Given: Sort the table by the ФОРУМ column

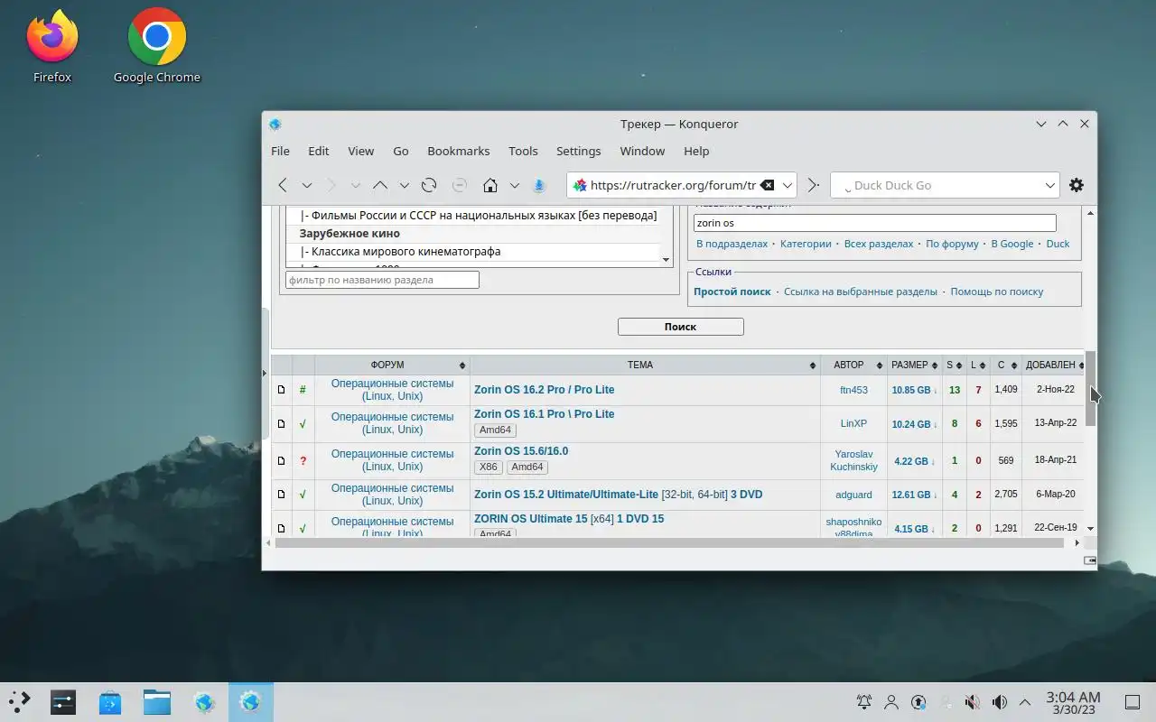Looking at the screenshot, I should coord(392,365).
